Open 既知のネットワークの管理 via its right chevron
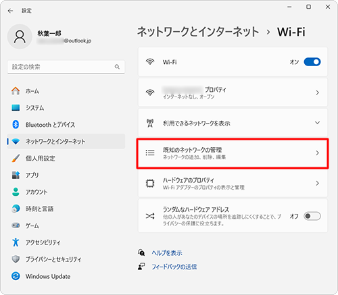 pos(317,153)
